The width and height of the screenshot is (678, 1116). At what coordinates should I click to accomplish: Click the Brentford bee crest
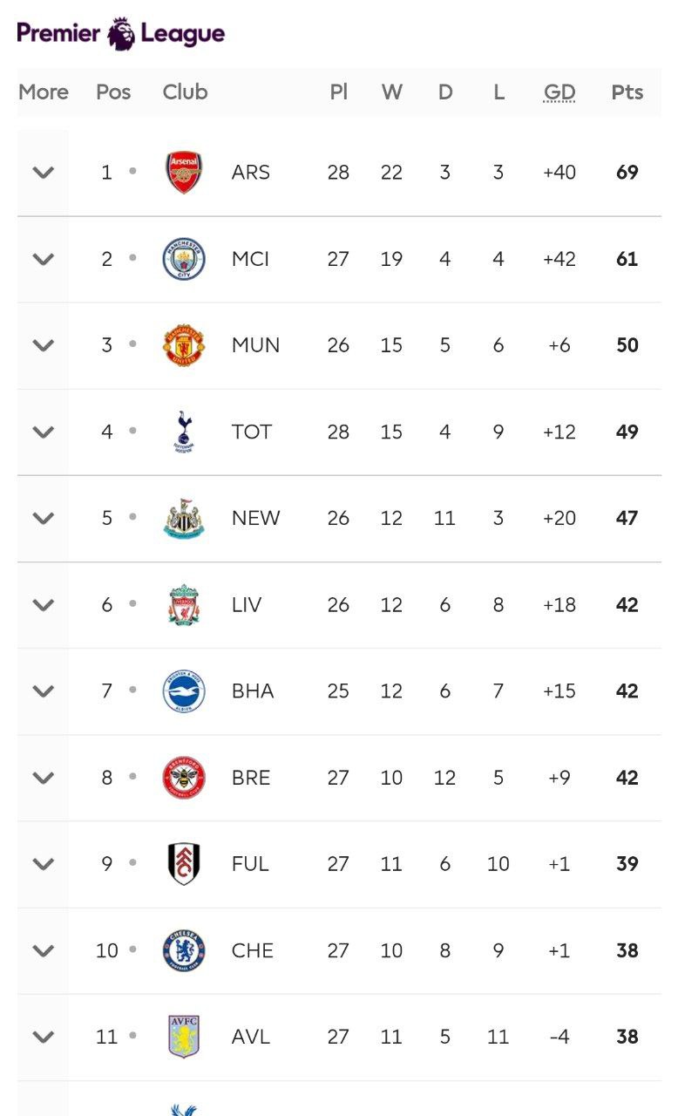coord(184,777)
